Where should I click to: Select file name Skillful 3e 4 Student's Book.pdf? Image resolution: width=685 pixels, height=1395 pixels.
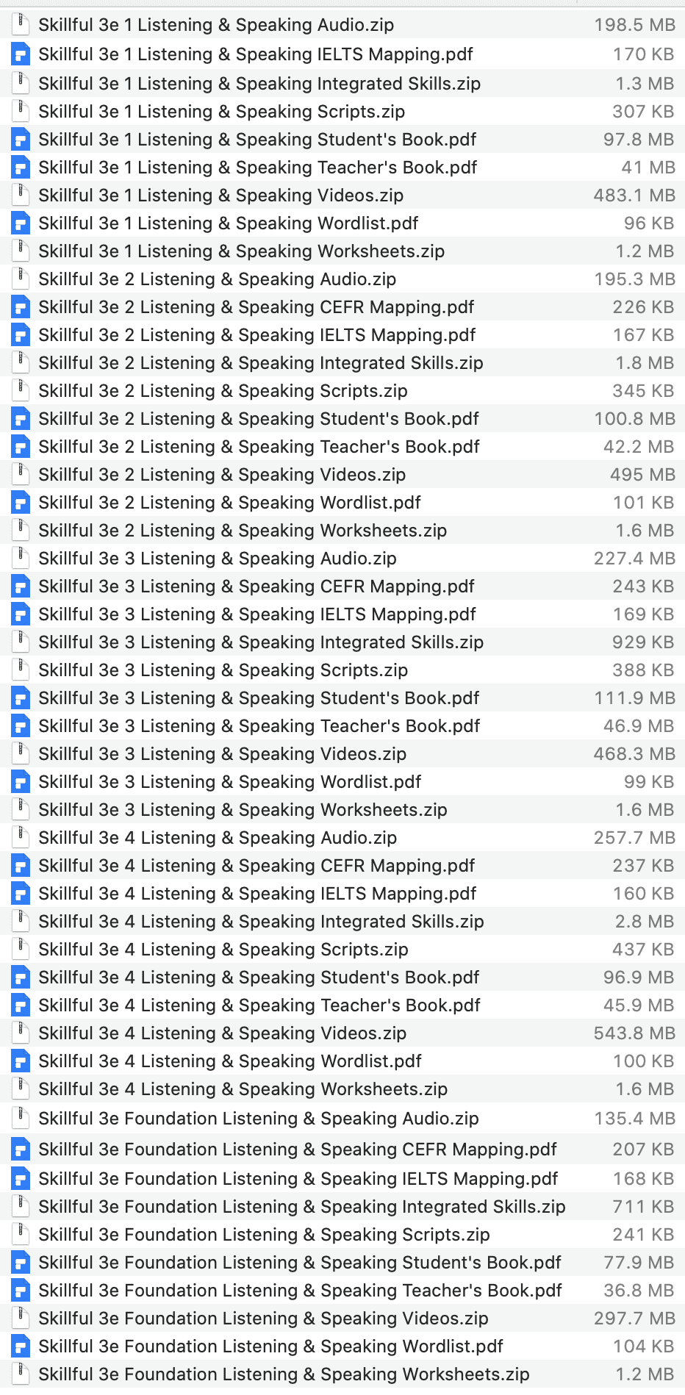[x=259, y=978]
